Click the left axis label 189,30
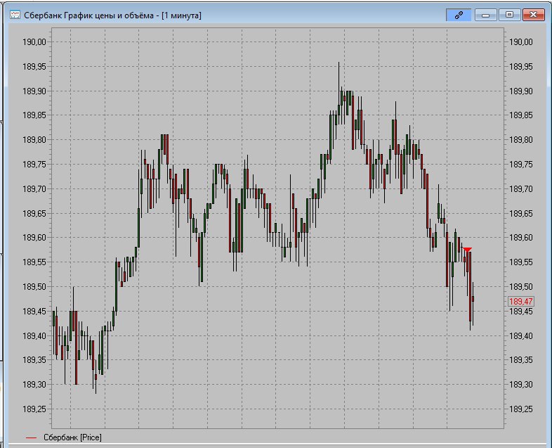The image size is (552, 448). pos(34,385)
